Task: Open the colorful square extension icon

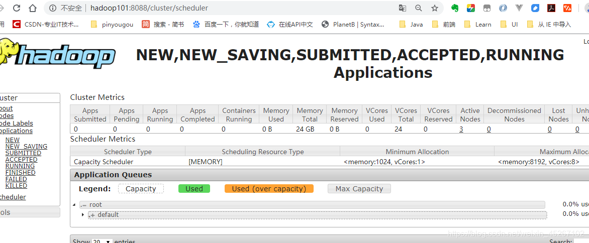Action: coord(471,8)
